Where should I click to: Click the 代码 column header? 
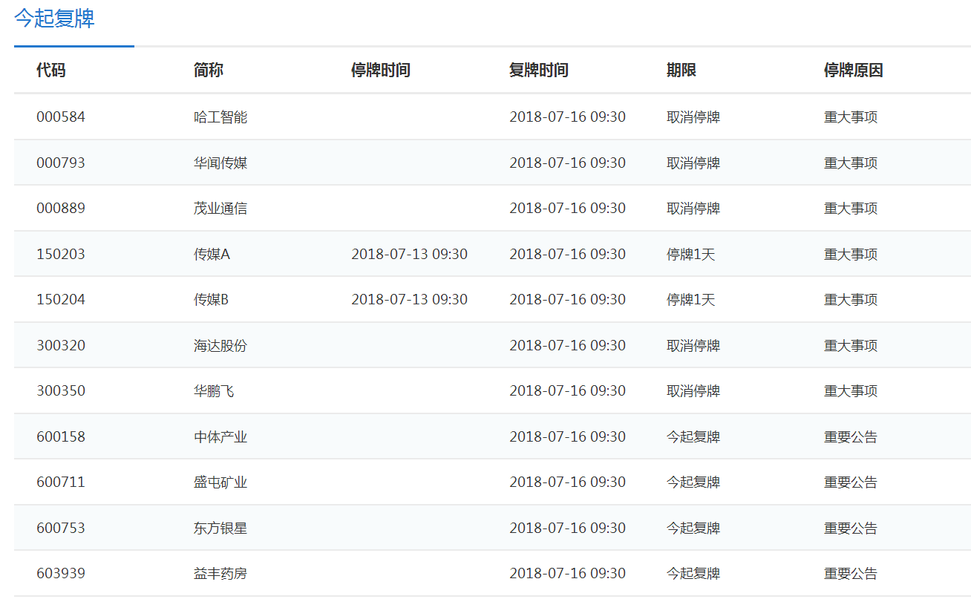pos(51,71)
